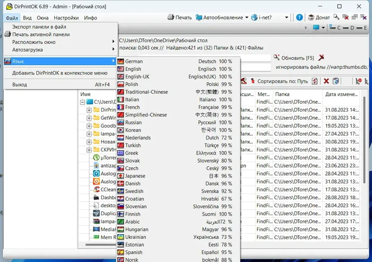This screenshot has width=372, height=262.
Task: Click the Ukrainian flag icon
Action: click(120, 237)
